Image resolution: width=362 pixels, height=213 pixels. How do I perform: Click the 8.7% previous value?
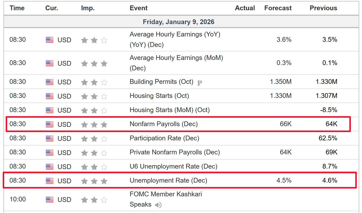pyautogui.click(x=329, y=166)
